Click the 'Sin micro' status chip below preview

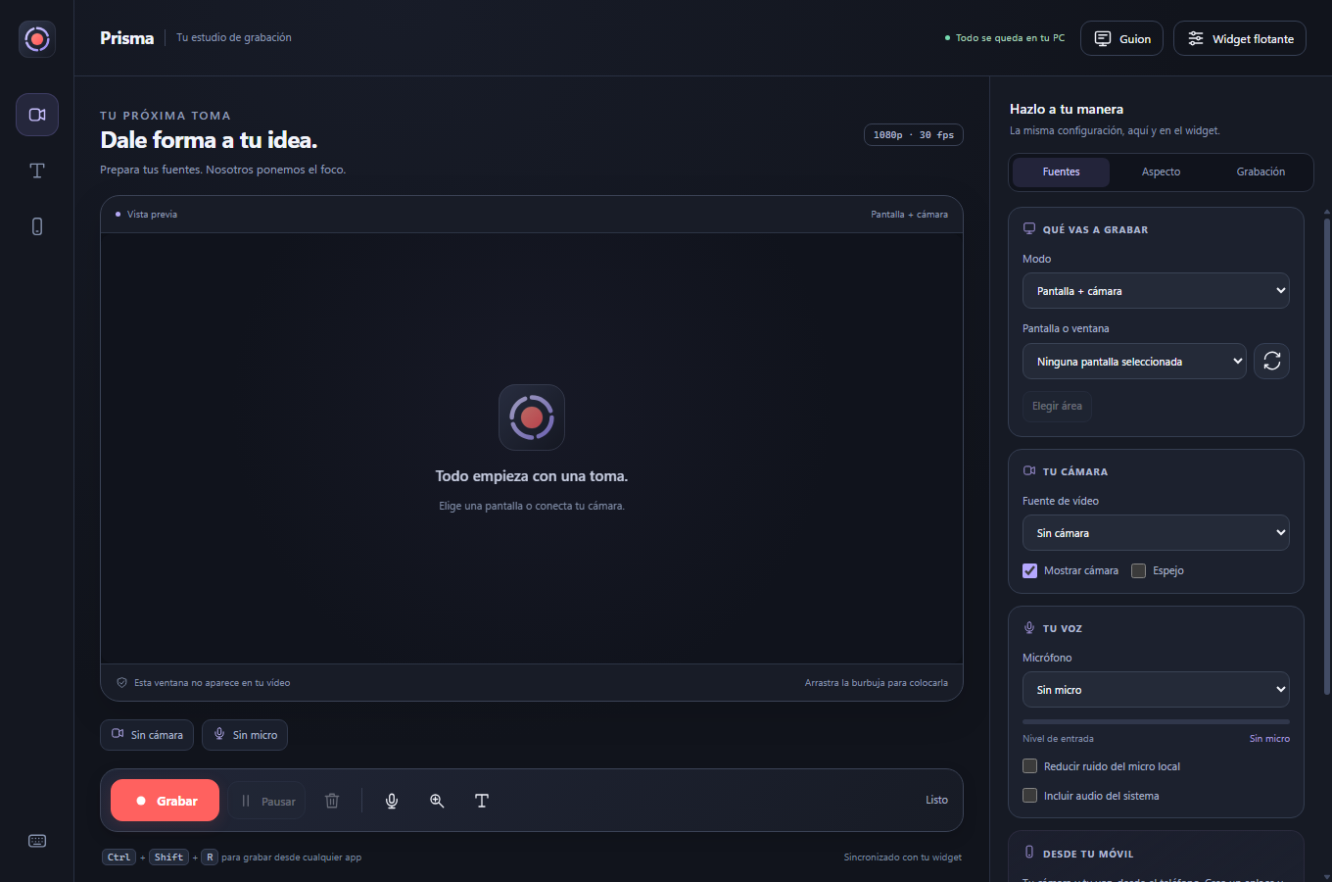(245, 735)
